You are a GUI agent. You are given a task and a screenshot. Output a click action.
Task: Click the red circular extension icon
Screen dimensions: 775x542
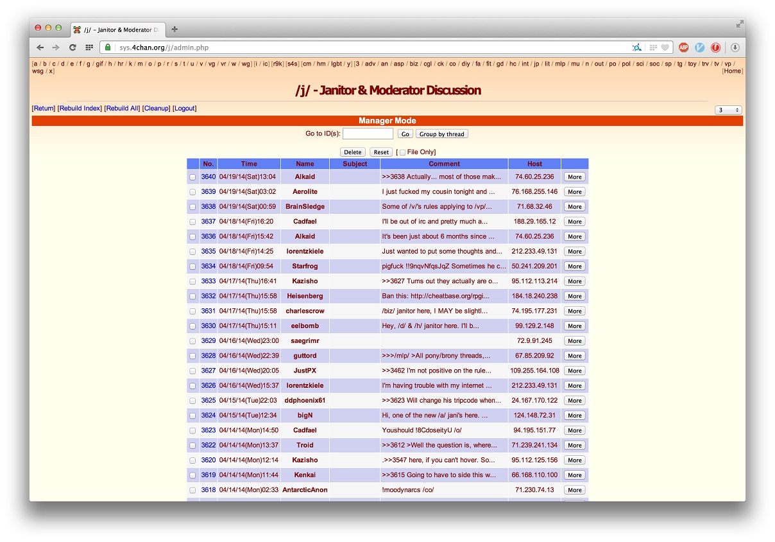pos(715,48)
